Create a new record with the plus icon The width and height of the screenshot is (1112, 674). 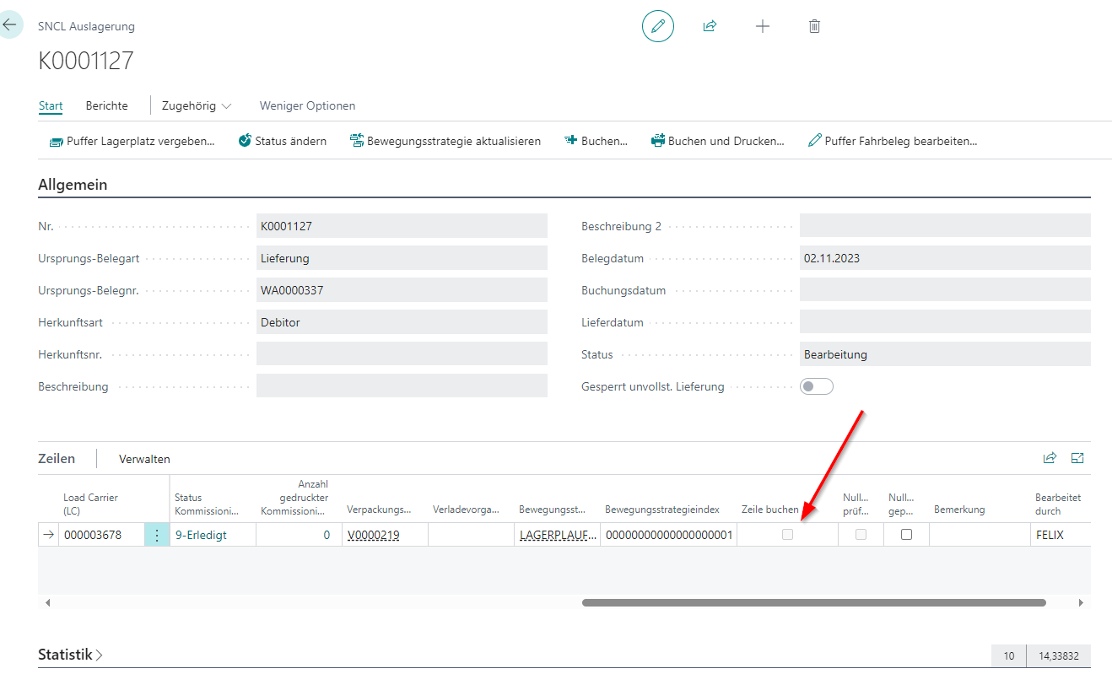pos(763,25)
